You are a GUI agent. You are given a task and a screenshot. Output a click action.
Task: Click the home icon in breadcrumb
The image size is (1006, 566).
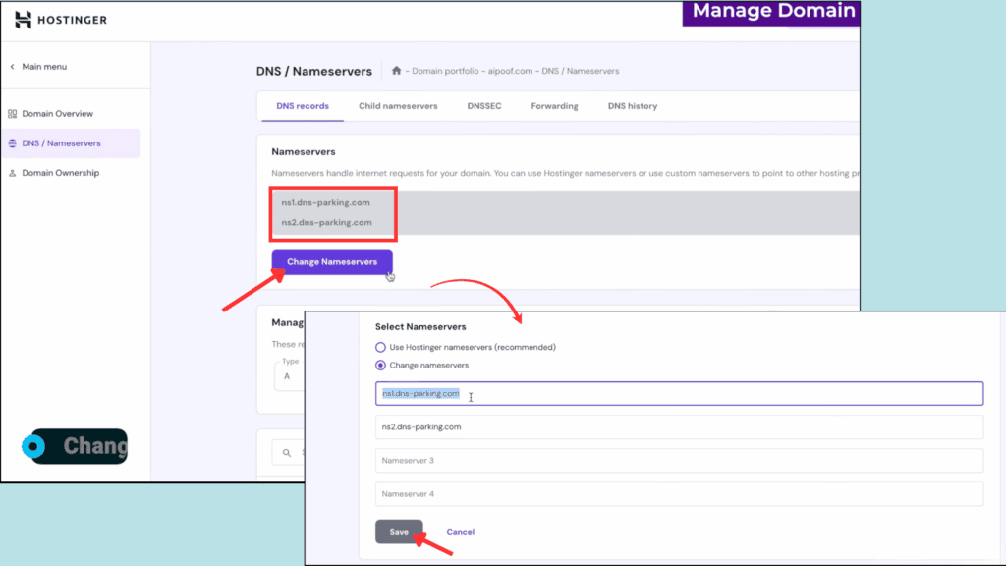click(x=396, y=71)
